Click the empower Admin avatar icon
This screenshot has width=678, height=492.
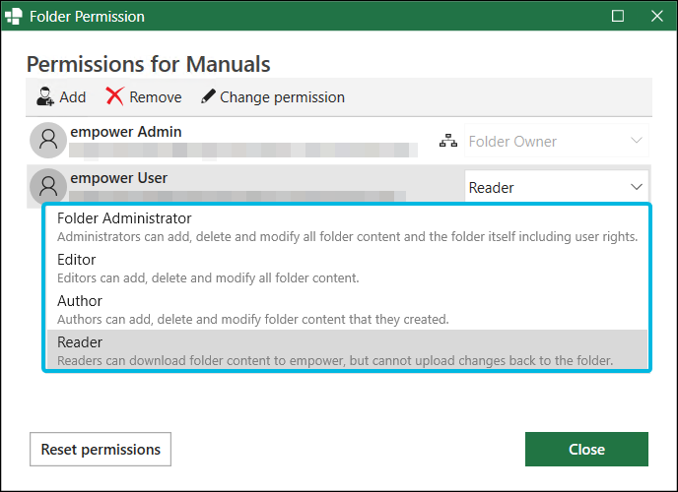48,140
